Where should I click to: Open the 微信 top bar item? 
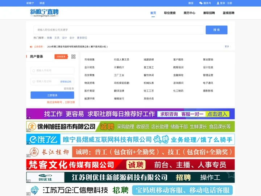tap(191, 3)
